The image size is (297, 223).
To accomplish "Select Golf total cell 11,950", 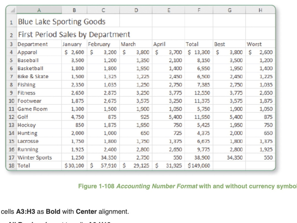I will [x=199, y=117].
